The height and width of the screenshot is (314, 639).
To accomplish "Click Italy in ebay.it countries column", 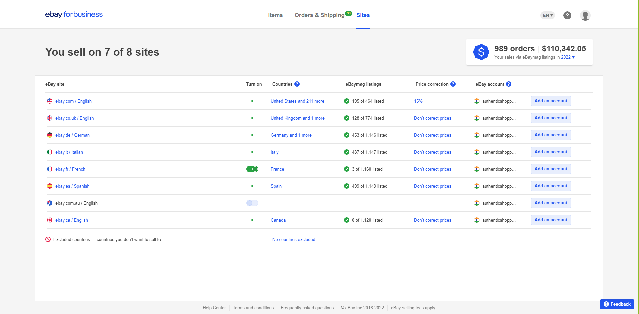I will coord(274,152).
